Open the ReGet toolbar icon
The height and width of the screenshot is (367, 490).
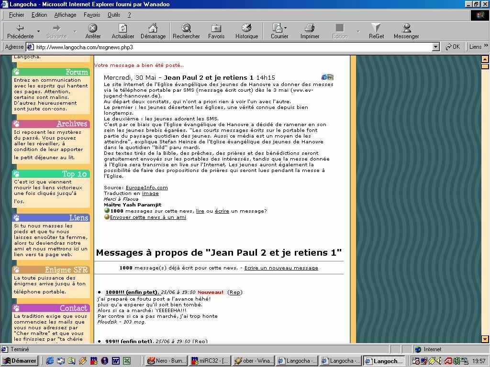tap(376, 29)
